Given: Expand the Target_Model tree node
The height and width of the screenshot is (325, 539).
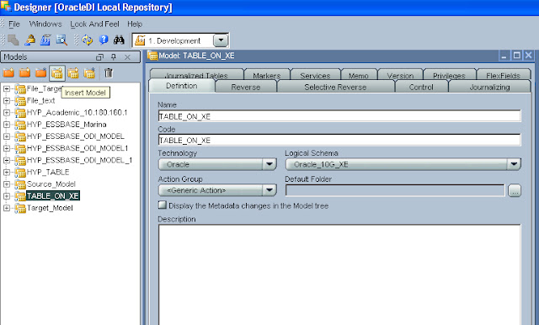Looking at the screenshot, I should click(x=6, y=208).
